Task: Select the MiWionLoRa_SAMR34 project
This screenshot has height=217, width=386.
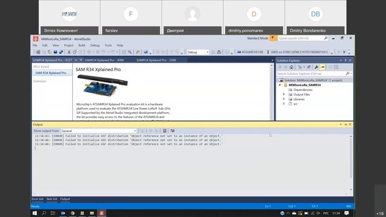Action: 305,85
